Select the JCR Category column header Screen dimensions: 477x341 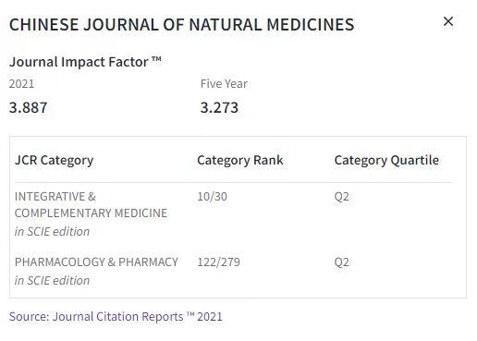coord(54,160)
